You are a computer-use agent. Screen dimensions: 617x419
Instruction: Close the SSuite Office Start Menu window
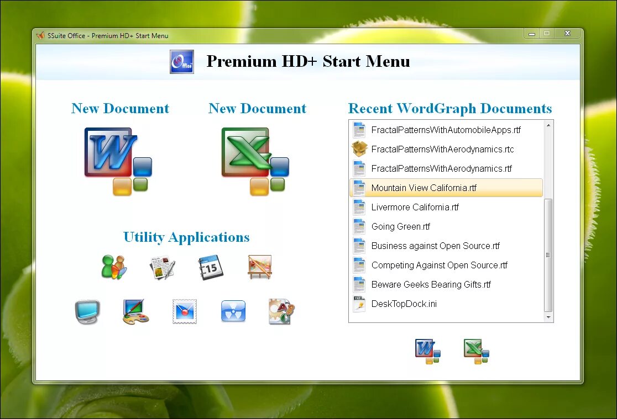point(567,34)
